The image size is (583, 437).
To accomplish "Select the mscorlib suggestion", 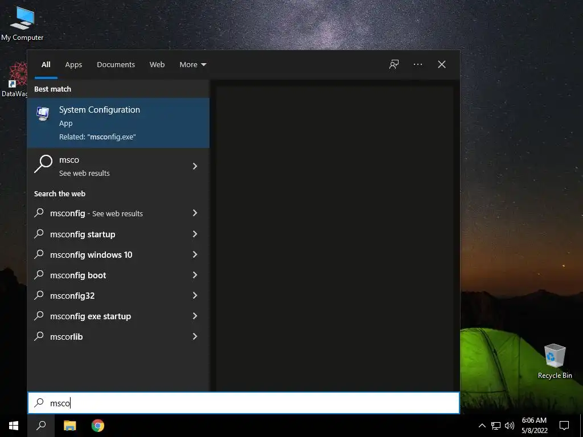I will tap(118, 336).
